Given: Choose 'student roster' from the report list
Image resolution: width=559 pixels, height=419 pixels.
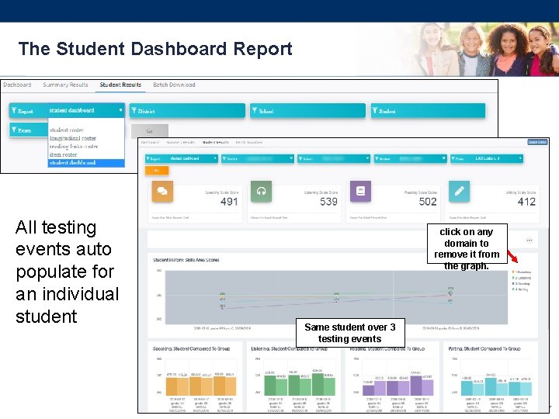Looking at the screenshot, I should (67, 130).
